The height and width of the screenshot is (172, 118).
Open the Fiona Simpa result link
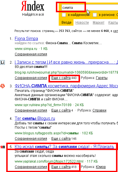click(x=26, y=39)
